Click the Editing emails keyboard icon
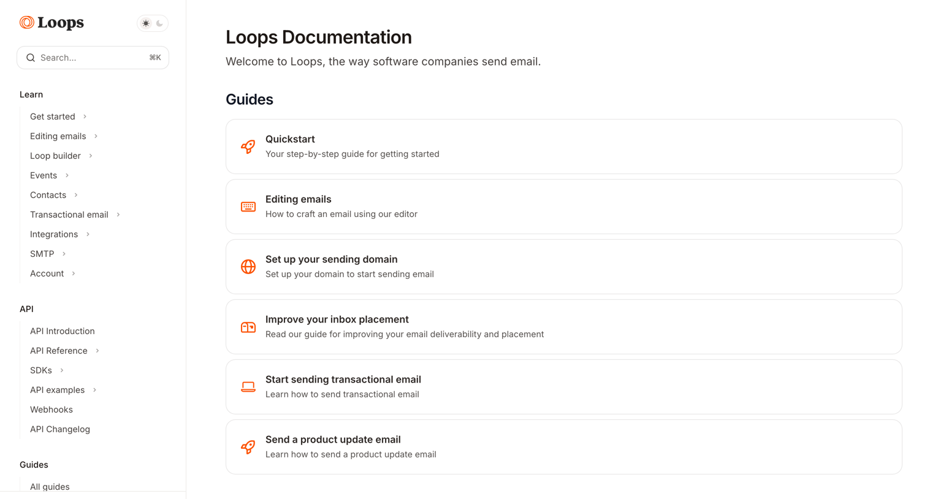 (x=248, y=207)
